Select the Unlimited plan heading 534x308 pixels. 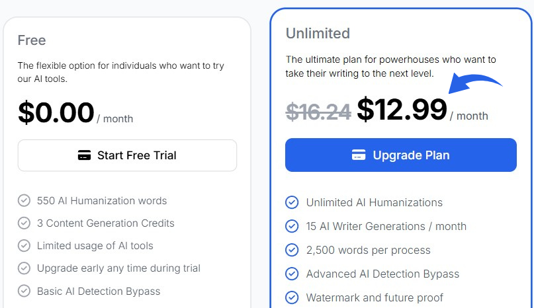click(318, 33)
